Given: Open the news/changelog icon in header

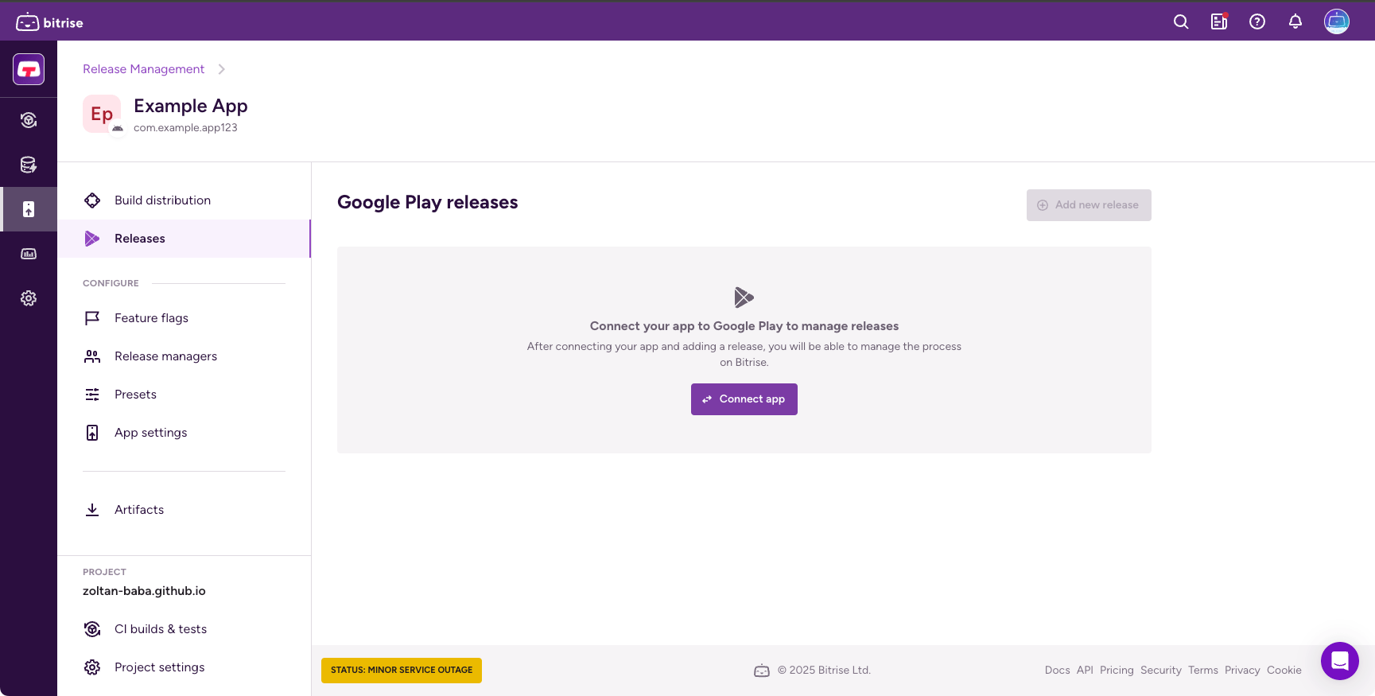Looking at the screenshot, I should click(1219, 22).
